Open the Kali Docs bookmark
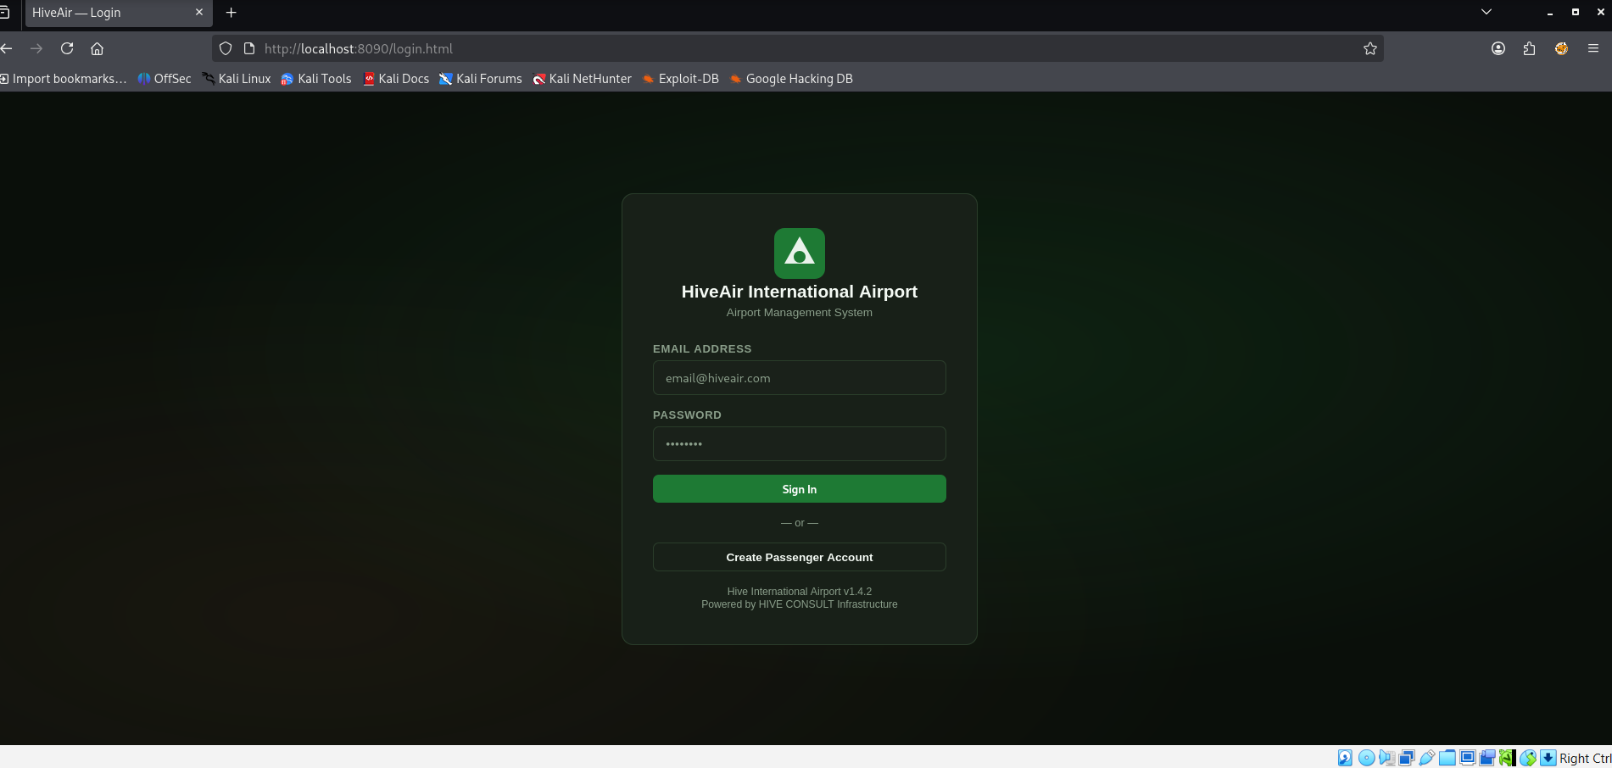 [396, 79]
